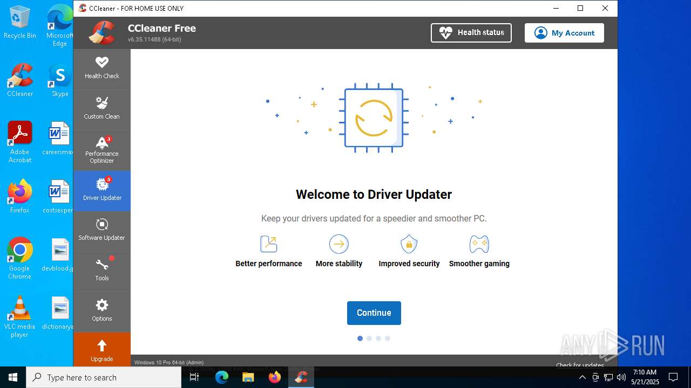The image size is (691, 388).
Task: Click CCleaner taskbar icon
Action: click(x=301, y=377)
